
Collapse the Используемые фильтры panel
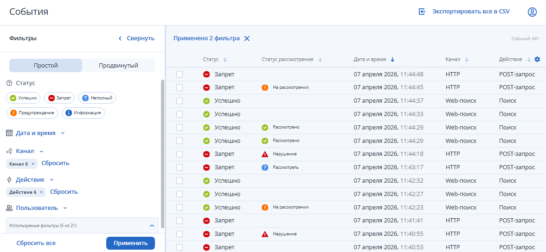pos(152,226)
